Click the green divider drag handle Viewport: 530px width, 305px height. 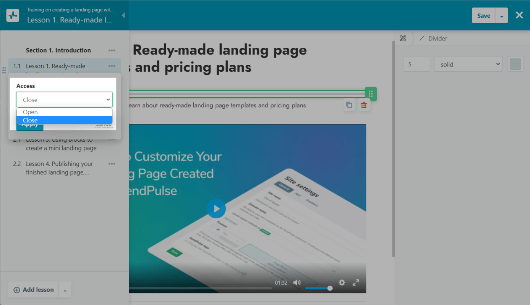click(x=371, y=94)
